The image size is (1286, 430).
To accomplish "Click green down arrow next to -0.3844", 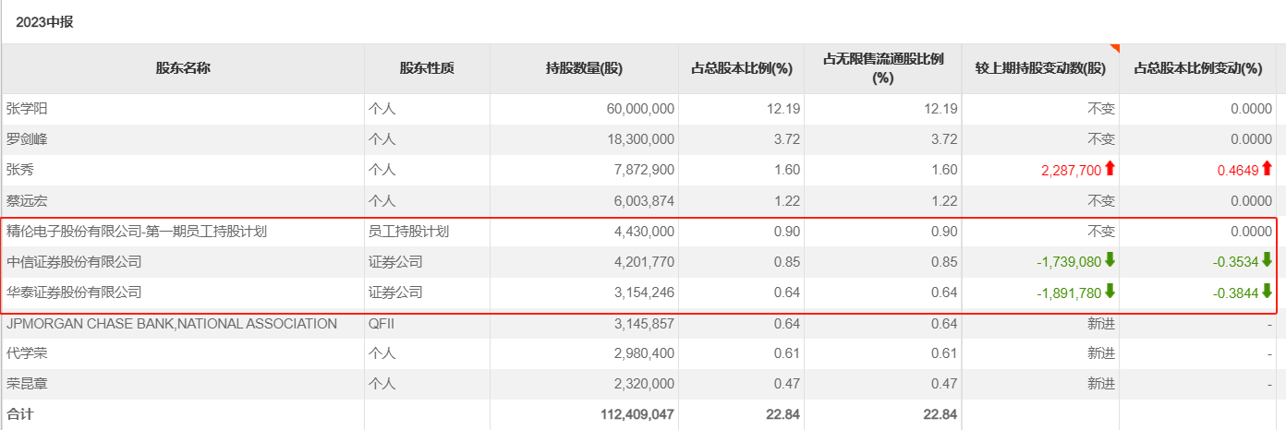I will tap(1267, 293).
